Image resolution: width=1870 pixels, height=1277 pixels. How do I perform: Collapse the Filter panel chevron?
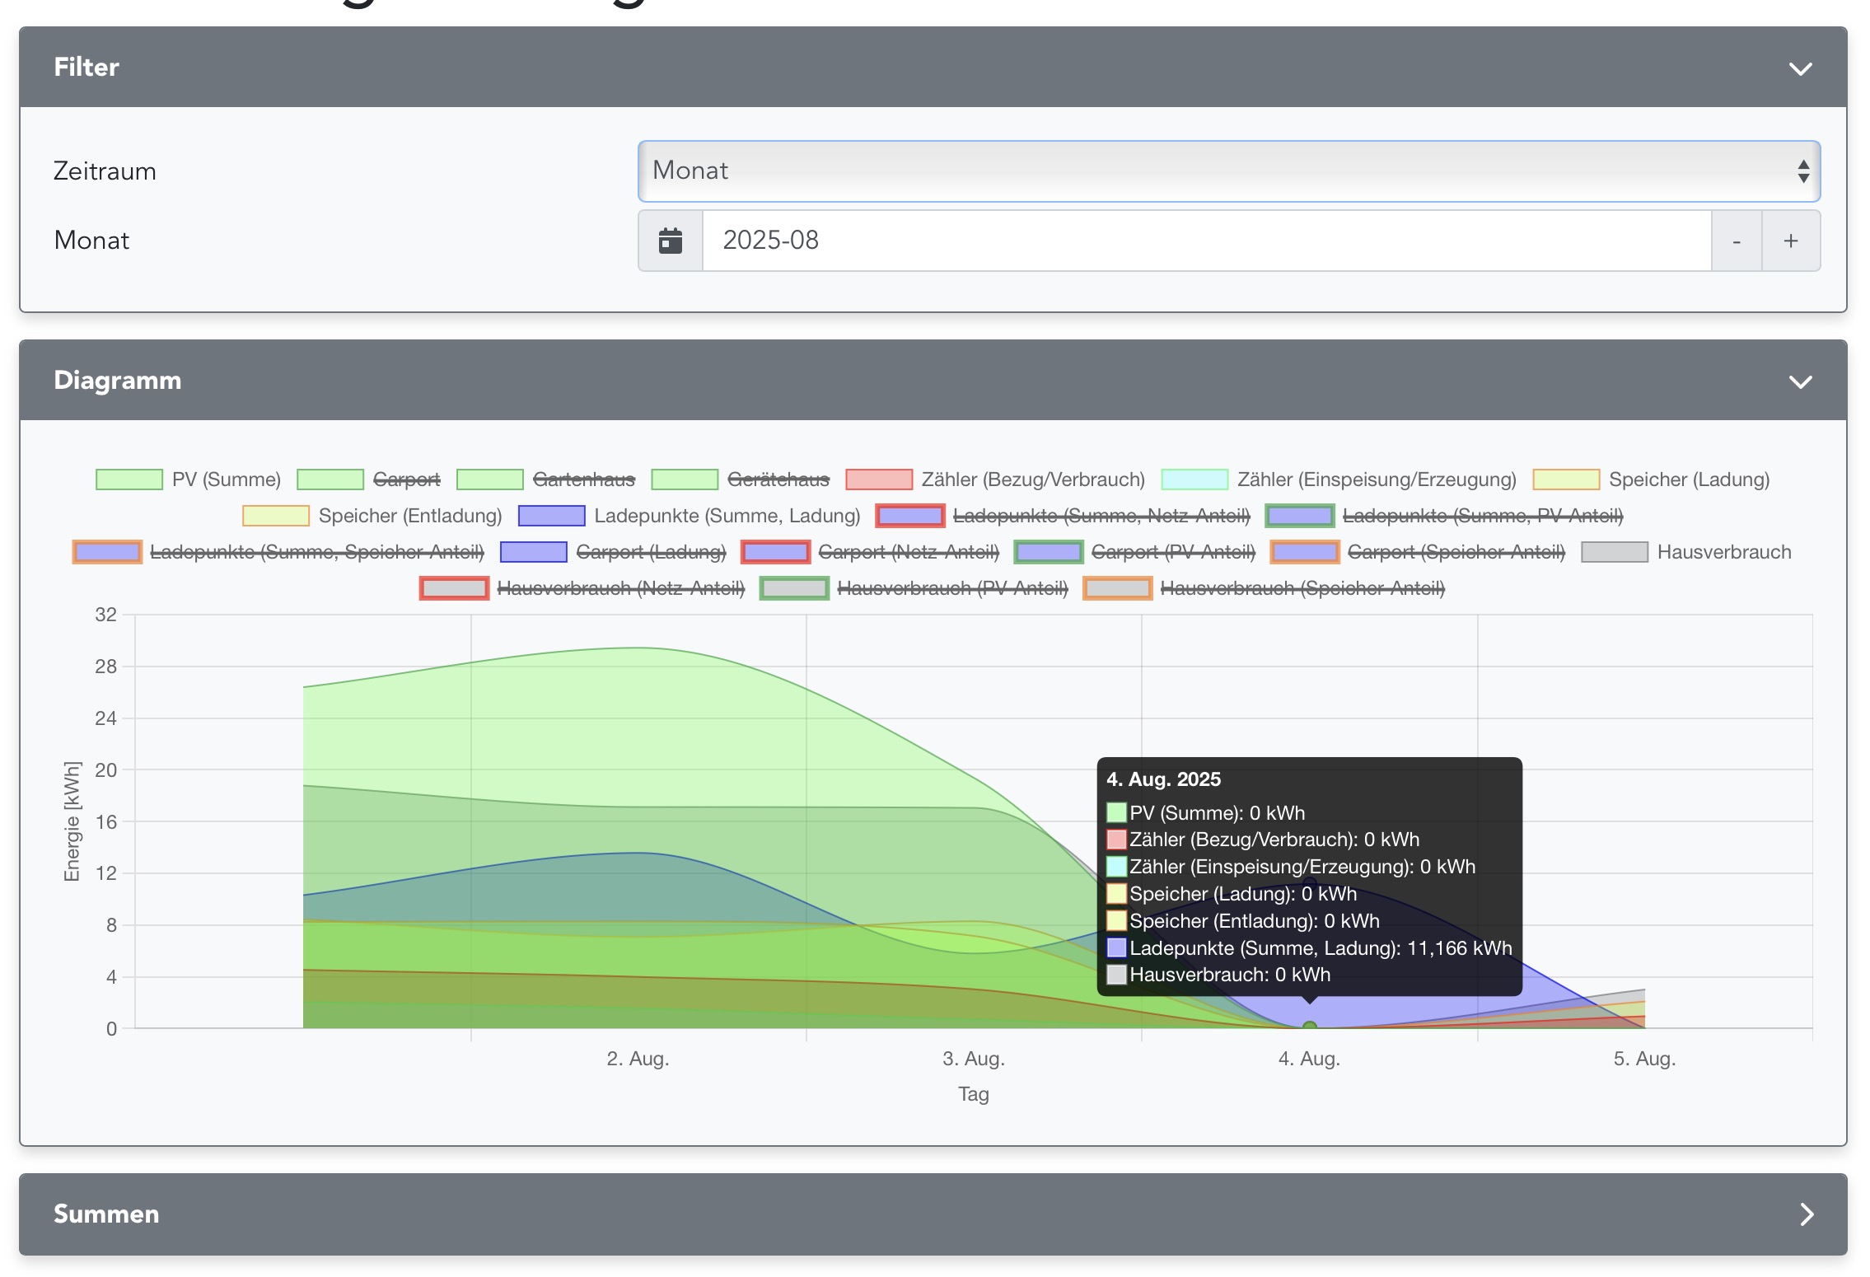tap(1800, 68)
